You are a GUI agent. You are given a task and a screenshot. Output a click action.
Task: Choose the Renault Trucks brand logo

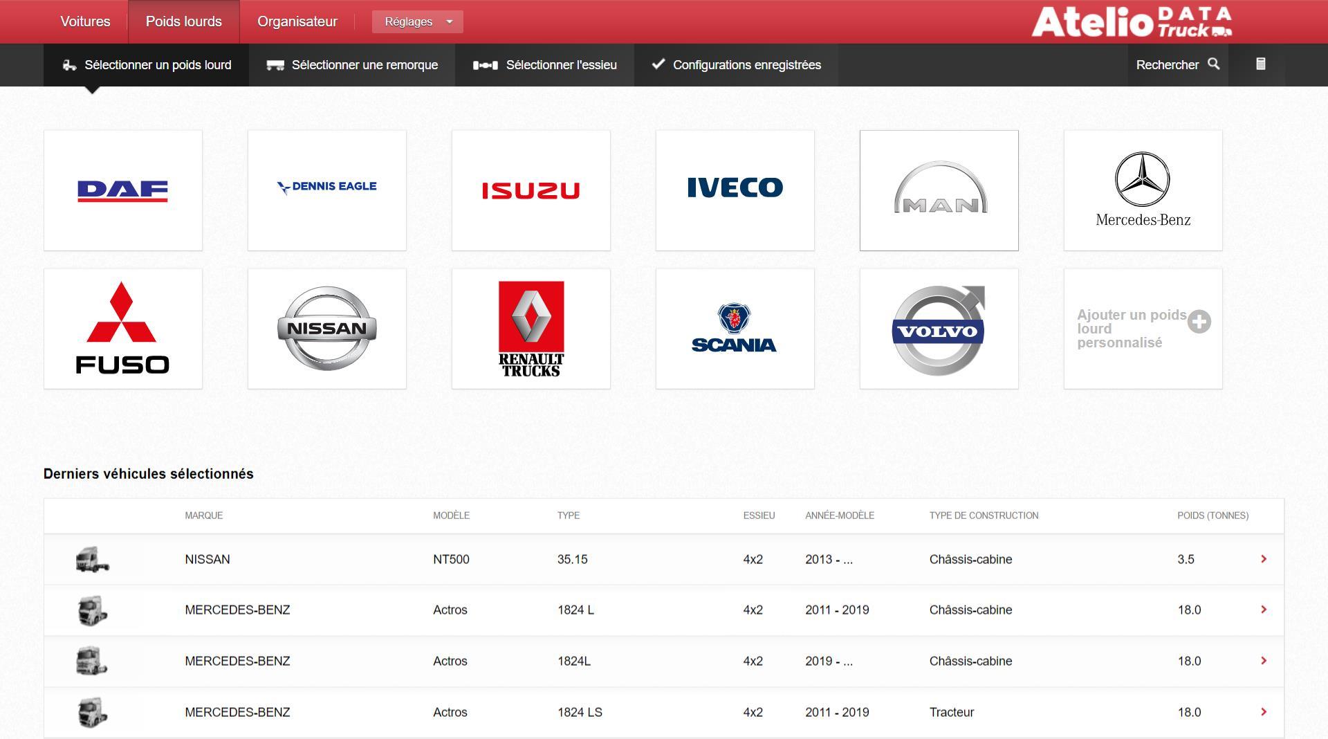point(531,329)
